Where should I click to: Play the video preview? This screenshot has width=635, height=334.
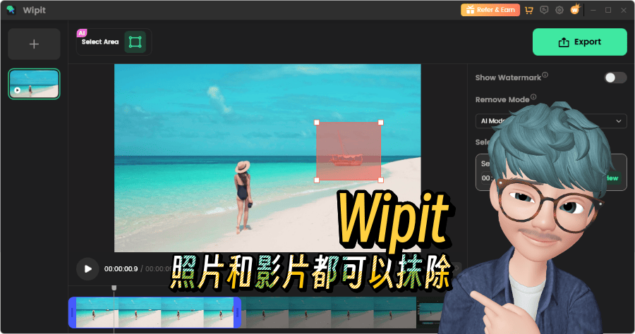(87, 269)
